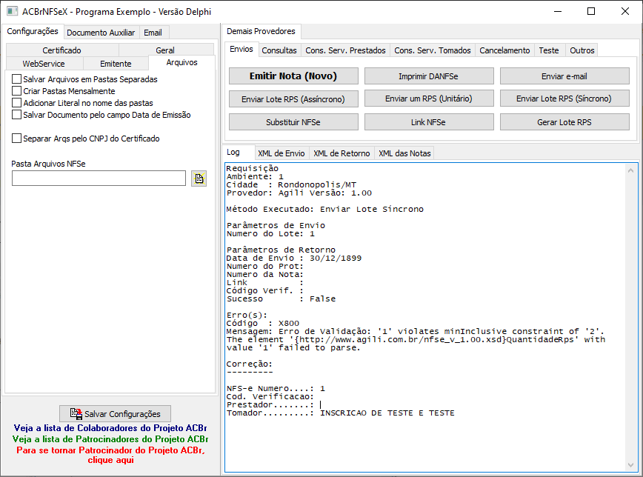This screenshot has height=477, width=643.
Task: Open the Certificado tab
Action: coord(62,50)
